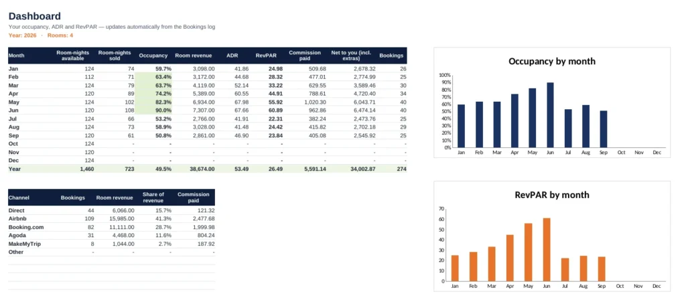Click the Room revenue header in monthly table
The height and width of the screenshot is (304, 686).
pos(194,56)
